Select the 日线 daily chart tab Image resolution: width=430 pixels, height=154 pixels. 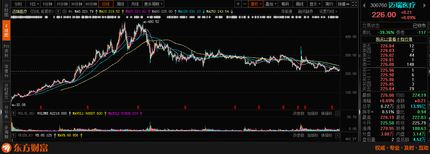[106, 4]
